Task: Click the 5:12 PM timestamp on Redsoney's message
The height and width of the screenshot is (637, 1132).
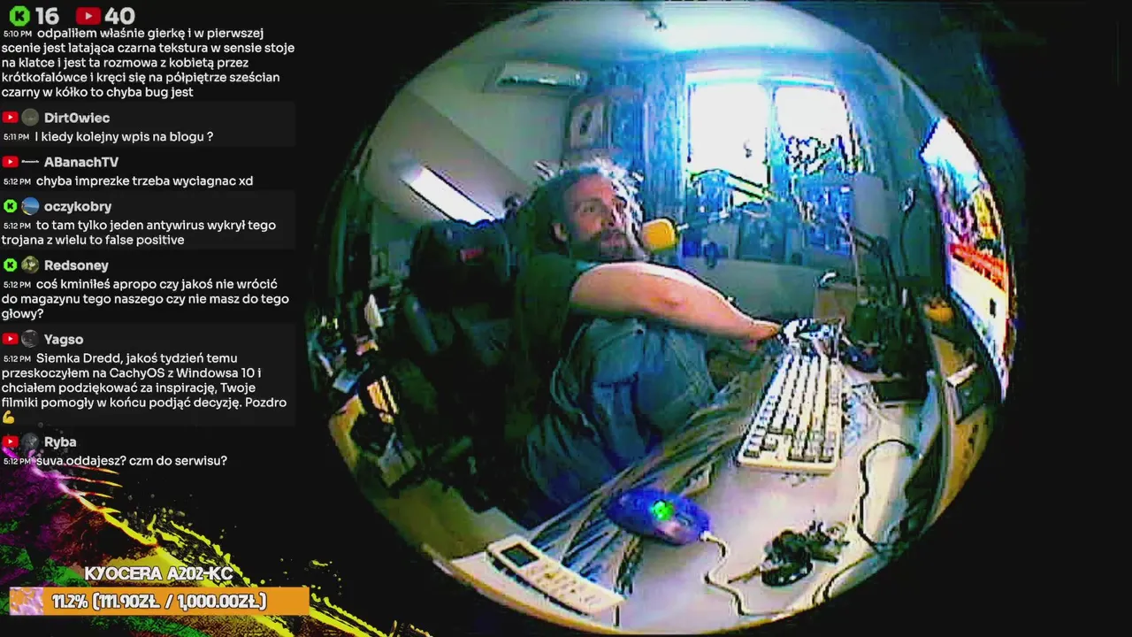Action: (17, 285)
